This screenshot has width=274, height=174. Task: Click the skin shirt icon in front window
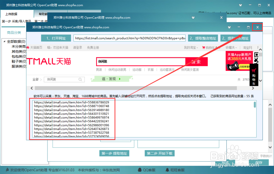229,27
